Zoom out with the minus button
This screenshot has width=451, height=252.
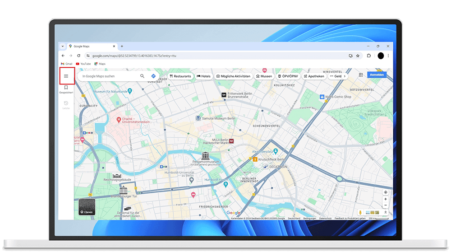point(386,205)
